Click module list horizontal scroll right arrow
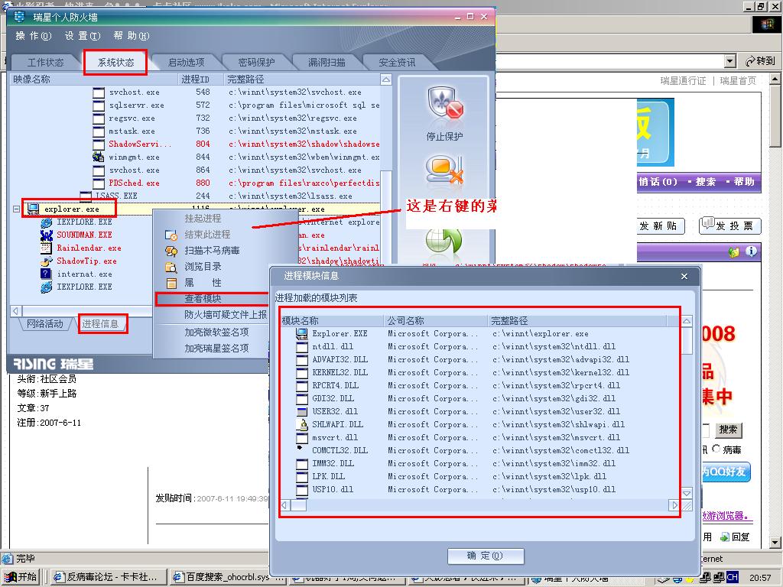Image resolution: width=783 pixels, height=587 pixels. tap(674, 505)
